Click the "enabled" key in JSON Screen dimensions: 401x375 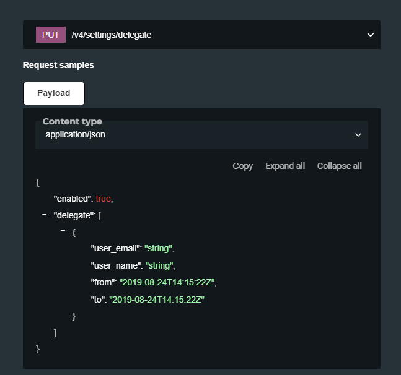pos(73,199)
